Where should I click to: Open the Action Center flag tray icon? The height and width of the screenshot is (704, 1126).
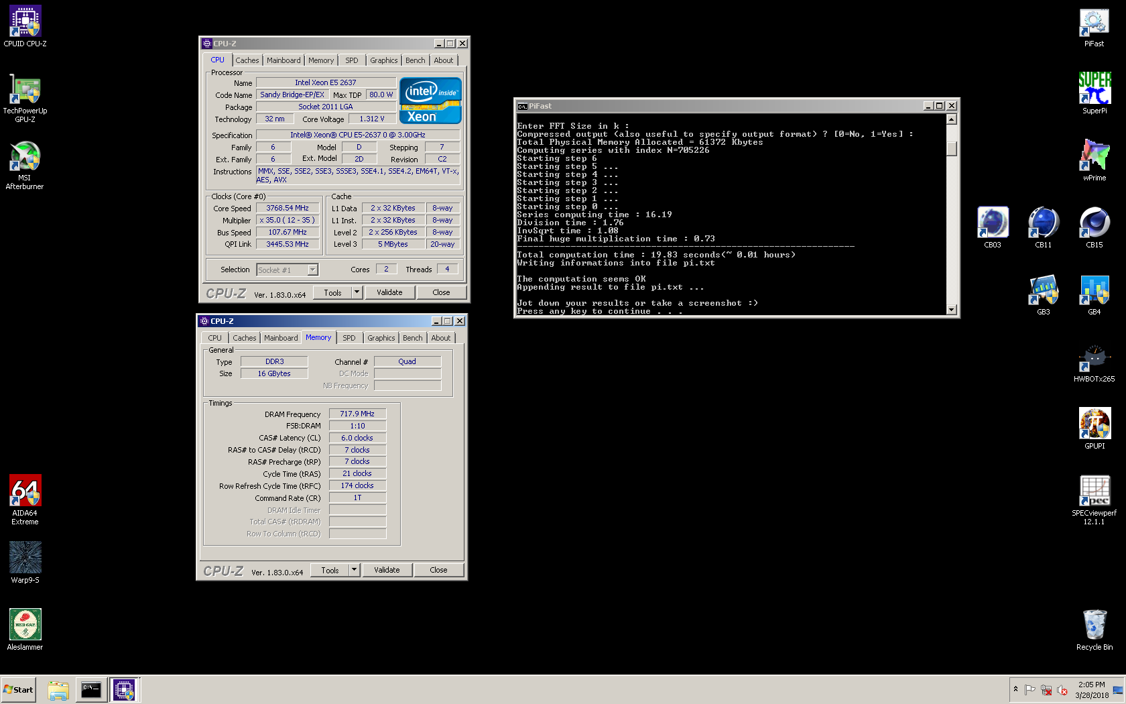pyautogui.click(x=1030, y=690)
